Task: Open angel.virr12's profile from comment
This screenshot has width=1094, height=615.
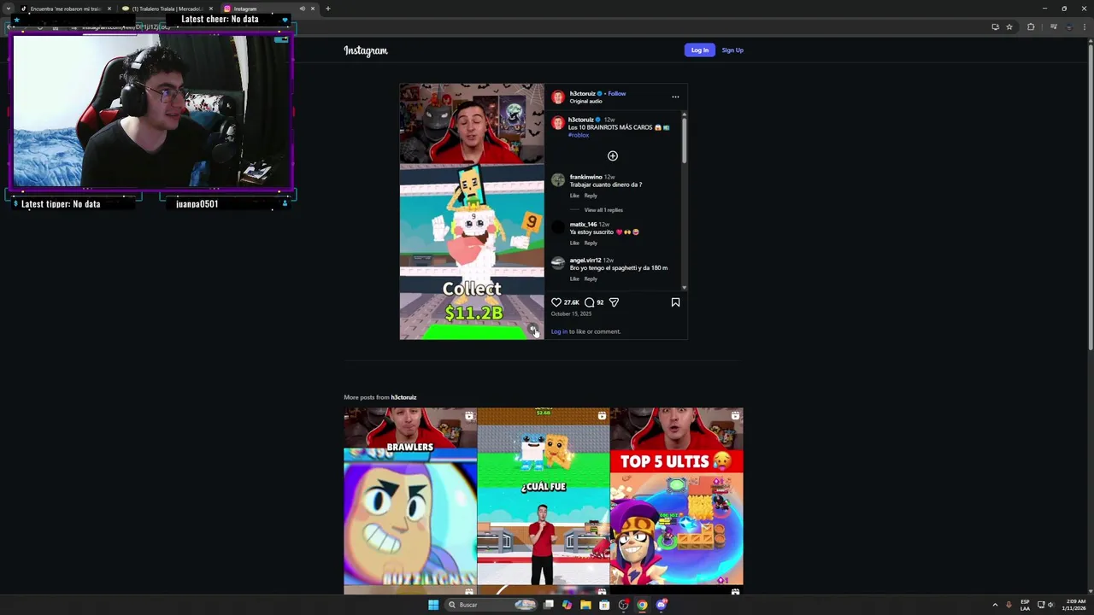Action: pos(585,261)
